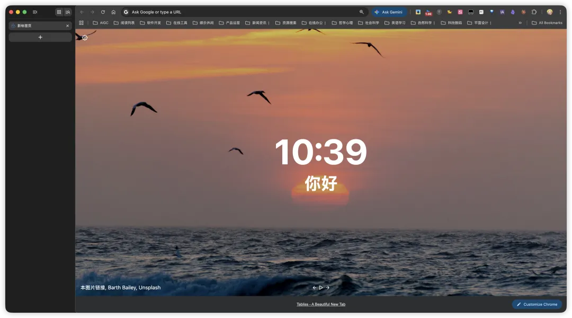Image resolution: width=572 pixels, height=318 pixels.
Task: Reload the current page
Action: (103, 12)
